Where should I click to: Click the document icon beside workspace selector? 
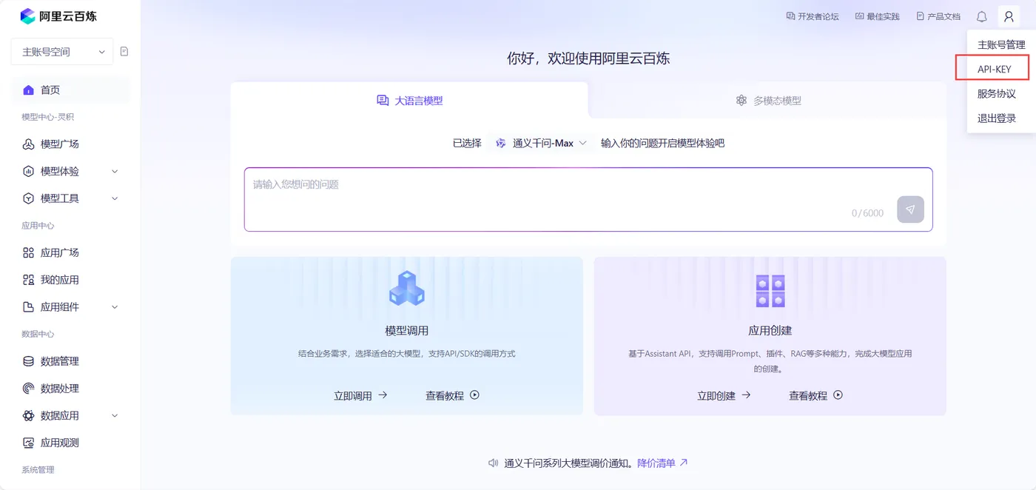(x=124, y=52)
